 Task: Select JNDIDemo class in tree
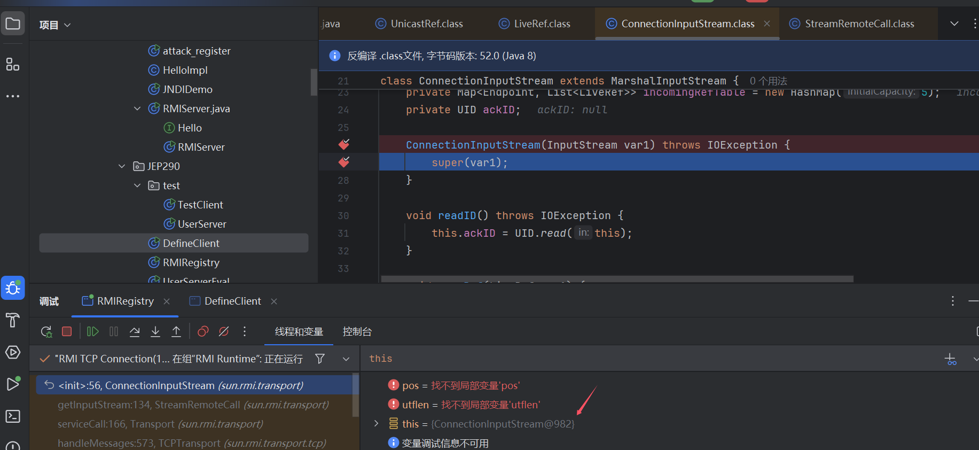187,89
